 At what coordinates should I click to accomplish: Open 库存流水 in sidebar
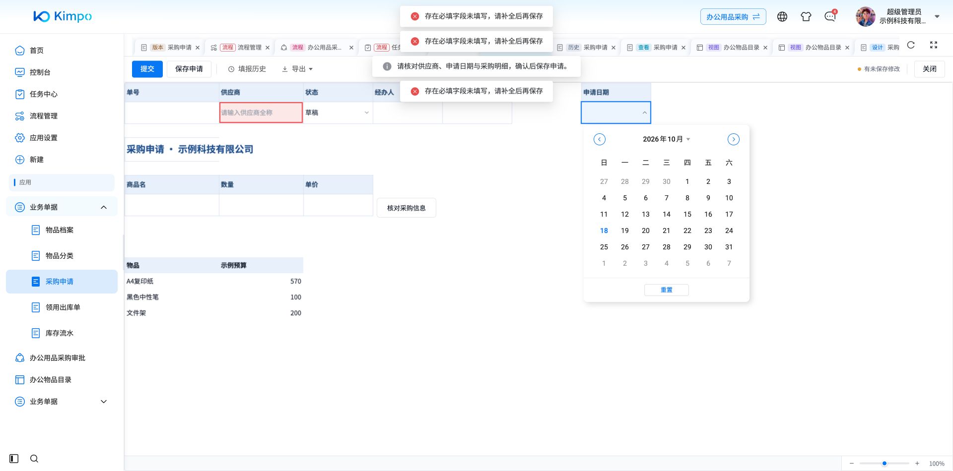[62, 333]
